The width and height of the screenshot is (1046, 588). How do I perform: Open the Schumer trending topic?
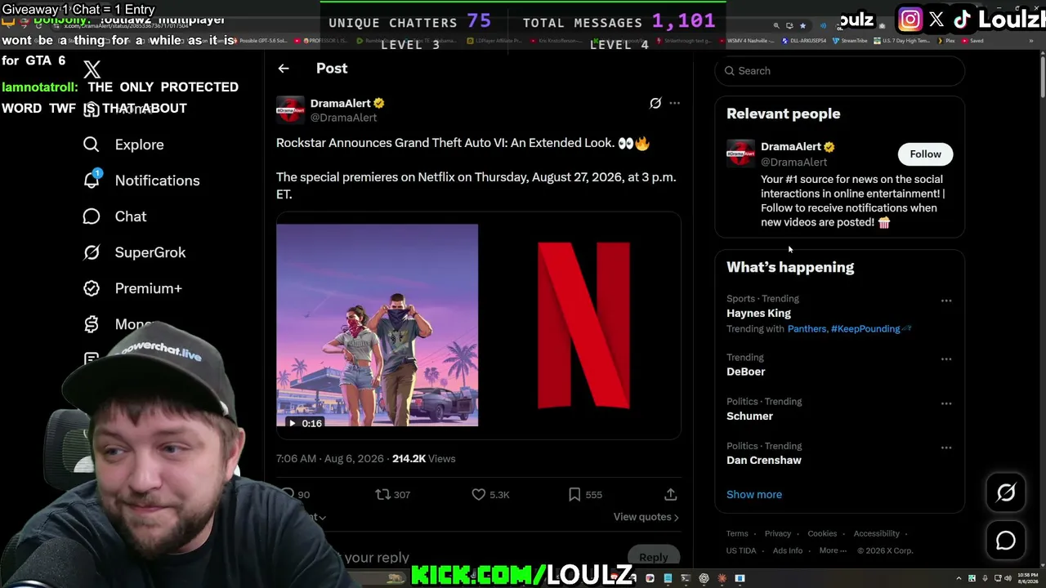coord(749,416)
